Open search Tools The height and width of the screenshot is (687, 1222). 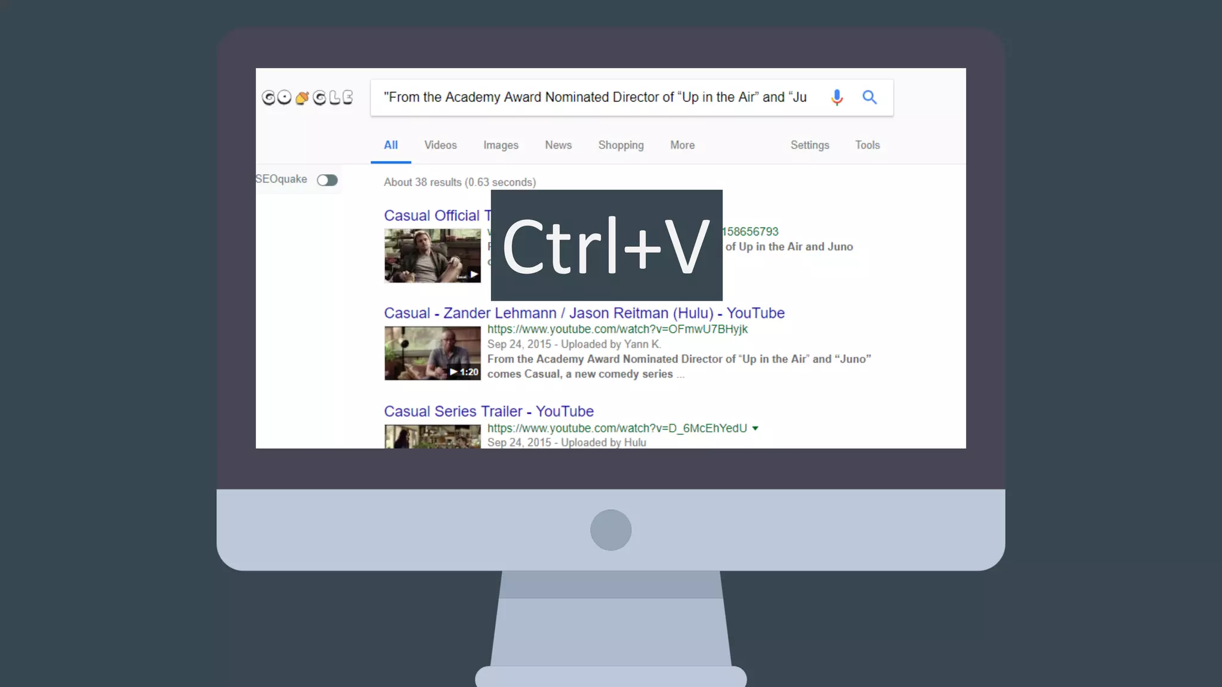(x=867, y=145)
